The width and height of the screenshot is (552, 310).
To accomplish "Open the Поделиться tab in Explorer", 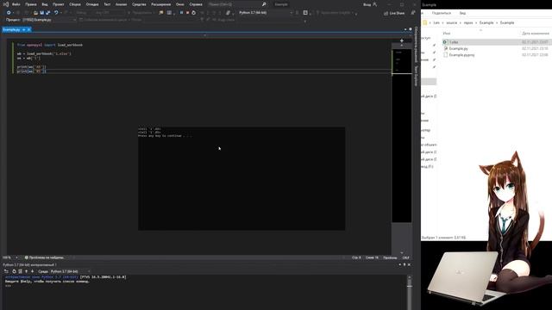I will pyautogui.click(x=441, y=13).
